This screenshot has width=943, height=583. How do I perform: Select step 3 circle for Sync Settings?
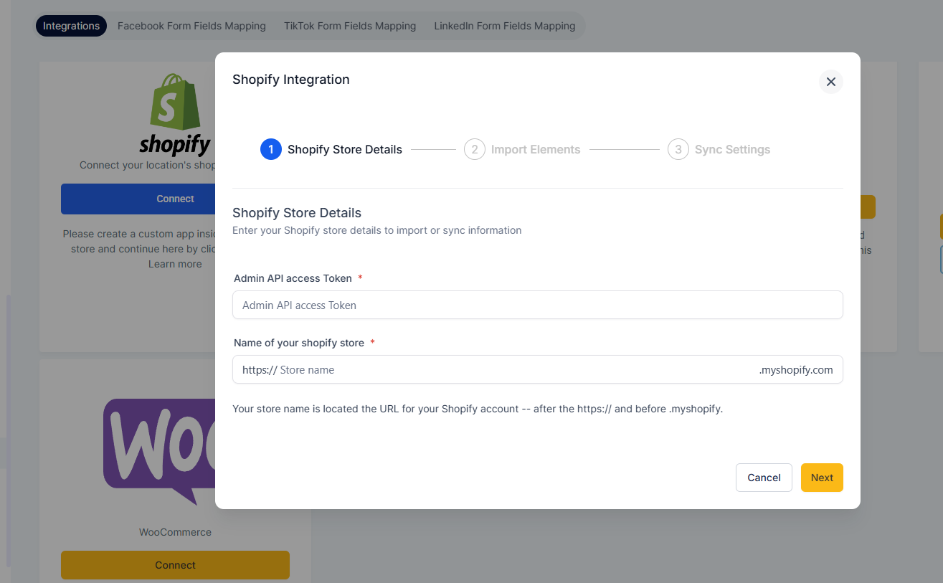tap(678, 150)
